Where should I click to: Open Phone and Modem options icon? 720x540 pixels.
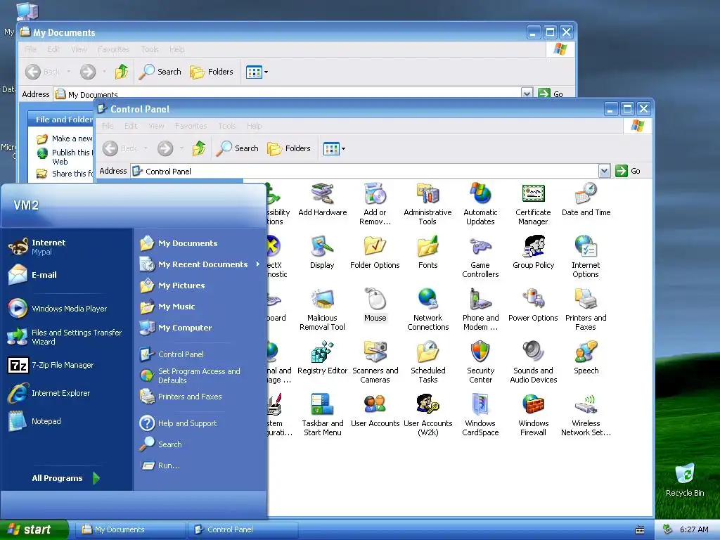click(480, 310)
